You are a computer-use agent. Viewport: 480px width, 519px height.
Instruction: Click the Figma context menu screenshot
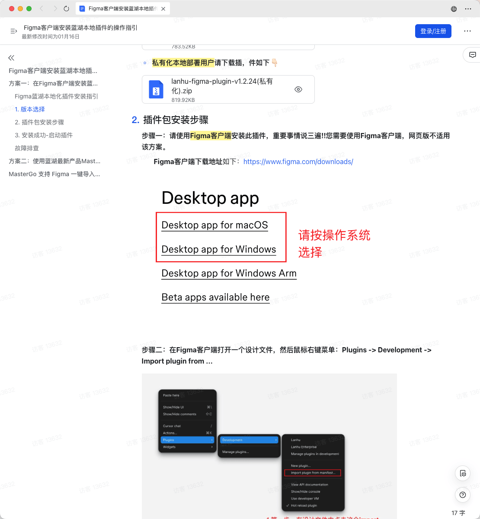click(x=269, y=446)
